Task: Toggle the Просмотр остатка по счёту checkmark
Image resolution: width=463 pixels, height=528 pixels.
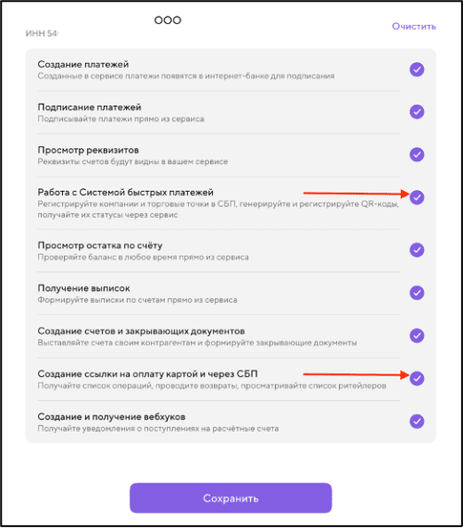Action: [x=417, y=250]
